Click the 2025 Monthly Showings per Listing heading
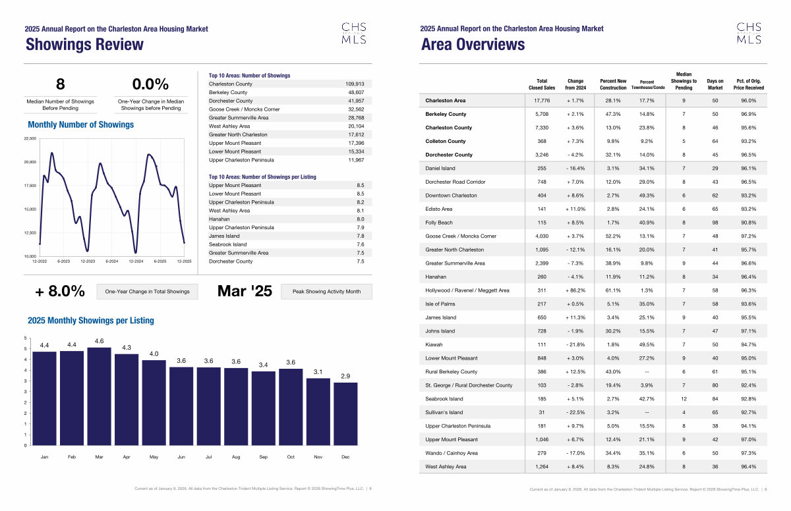This screenshot has height=511, width=791. pyautogui.click(x=90, y=321)
